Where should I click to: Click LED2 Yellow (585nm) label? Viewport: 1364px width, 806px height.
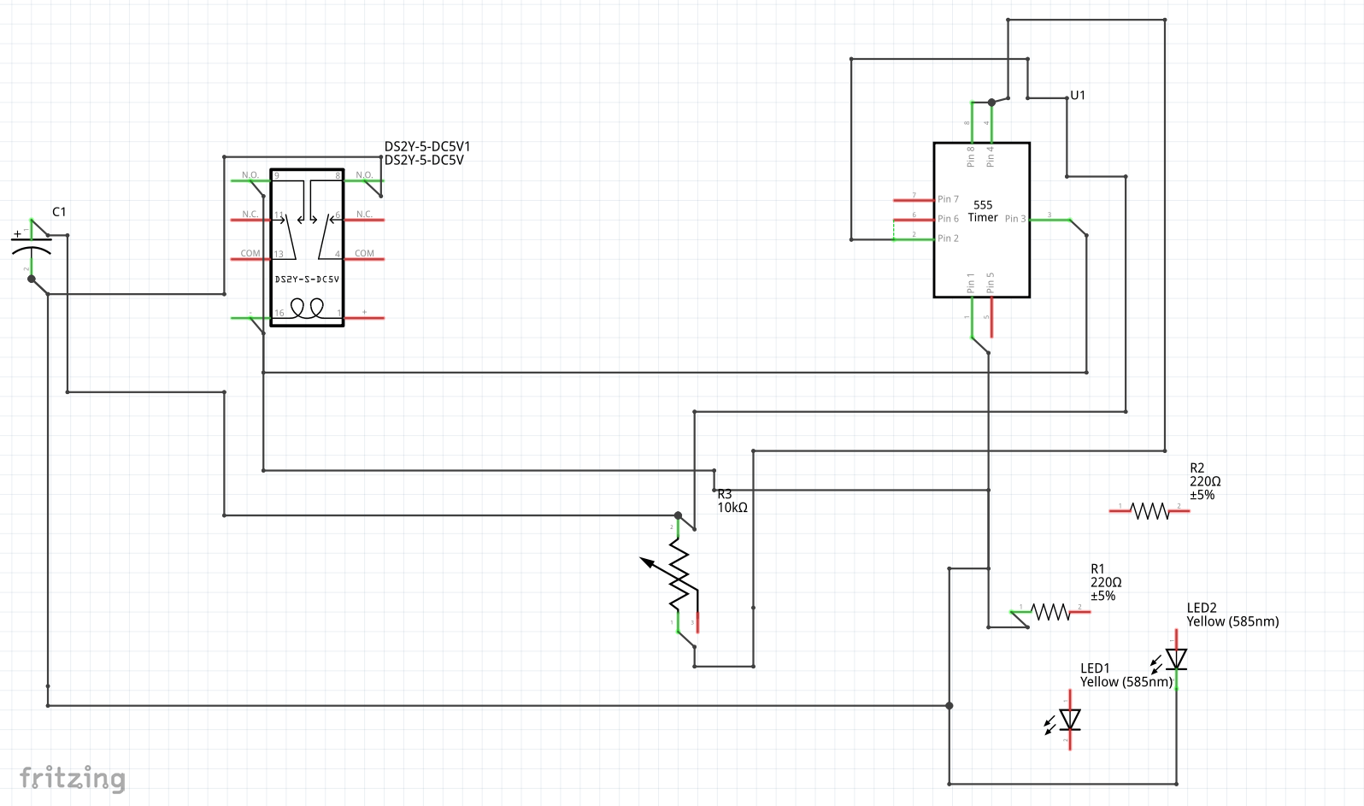click(1232, 615)
